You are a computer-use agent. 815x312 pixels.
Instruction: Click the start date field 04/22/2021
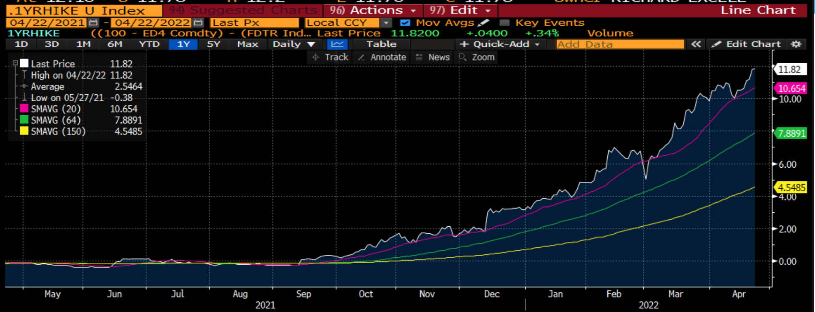tap(47, 22)
